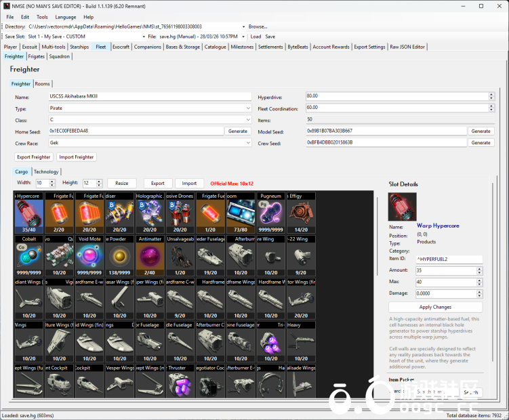Click the Holographic item icon
This screenshot has width=509, height=420.
(x=149, y=213)
